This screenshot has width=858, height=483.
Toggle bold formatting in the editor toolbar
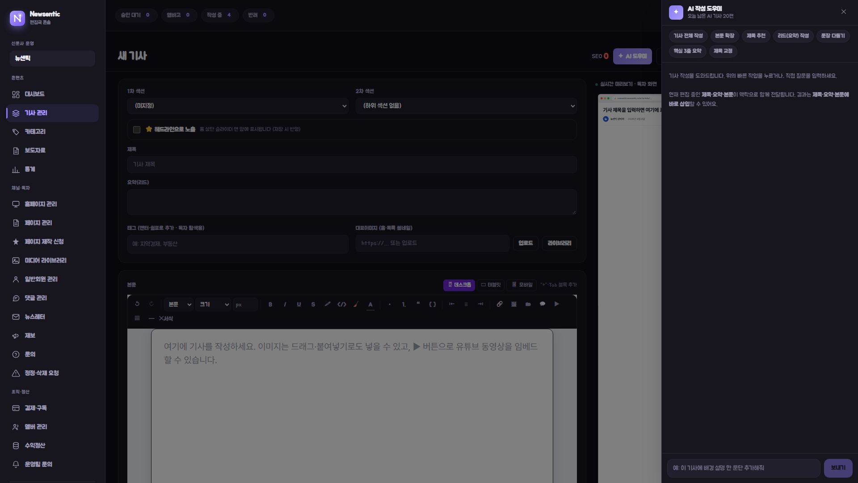coord(270,305)
